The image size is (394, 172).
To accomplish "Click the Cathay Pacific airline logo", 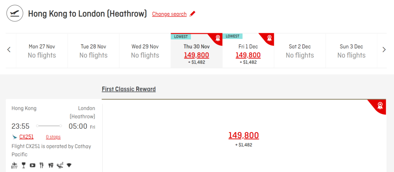I will (15, 137).
